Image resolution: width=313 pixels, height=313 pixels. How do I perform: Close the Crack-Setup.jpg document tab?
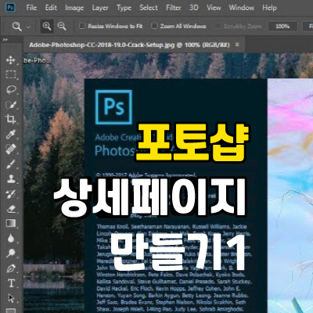(237, 45)
